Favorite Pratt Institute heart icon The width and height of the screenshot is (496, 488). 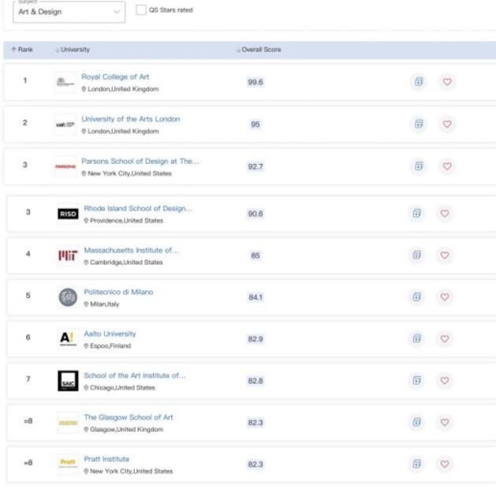[445, 464]
